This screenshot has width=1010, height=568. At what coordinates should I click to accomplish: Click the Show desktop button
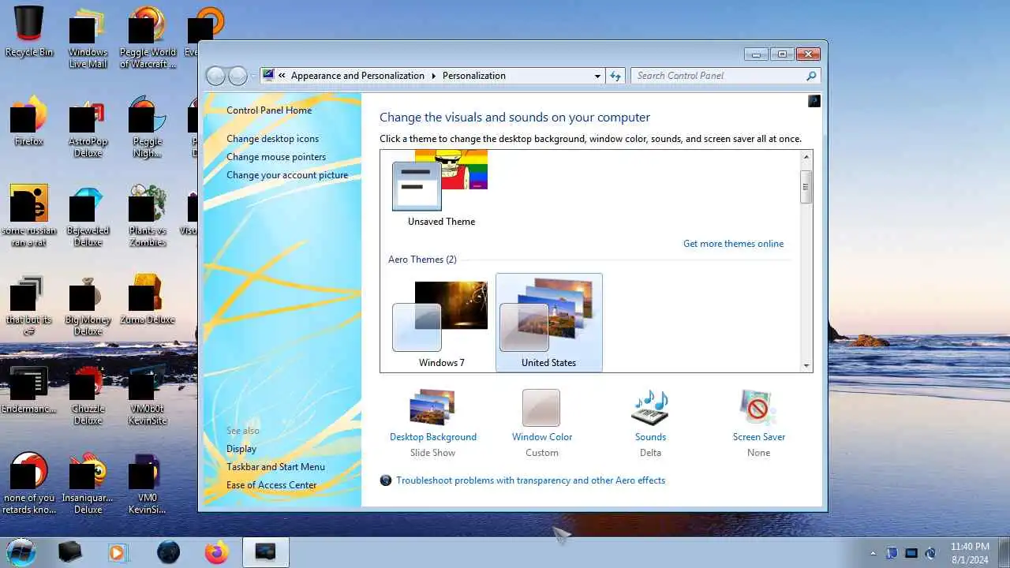pyautogui.click(x=1004, y=552)
